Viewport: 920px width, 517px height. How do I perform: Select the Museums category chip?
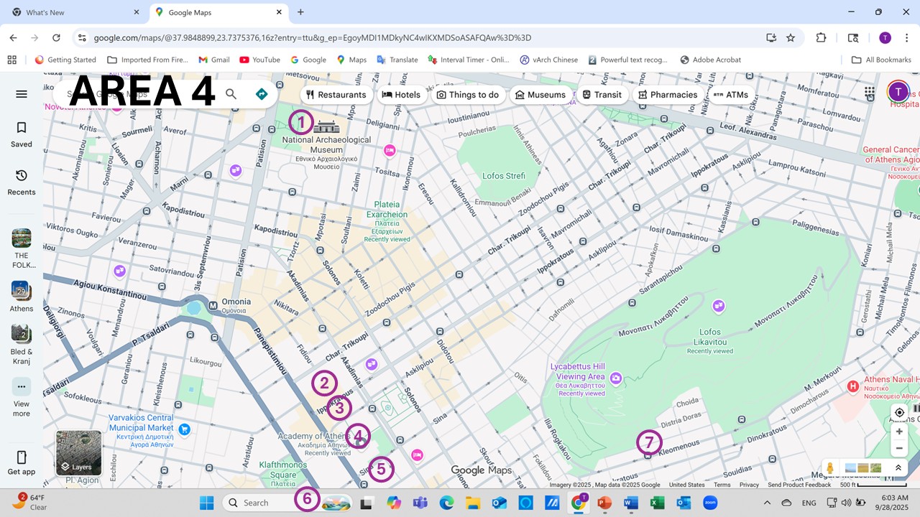[540, 95]
